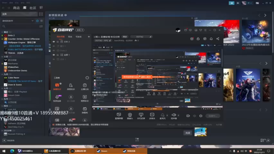274x154 pixels.
Task: Collapse the 工具箱 toolbox panel
Action: (x=87, y=78)
